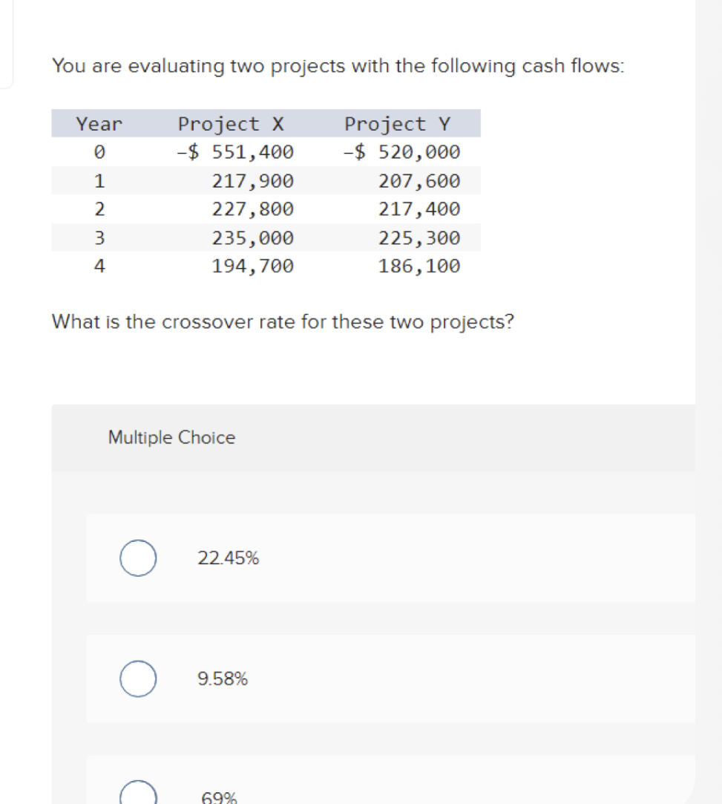Click the 22.45% answer label text
Image resolution: width=722 pixels, height=804 pixels.
[227, 558]
